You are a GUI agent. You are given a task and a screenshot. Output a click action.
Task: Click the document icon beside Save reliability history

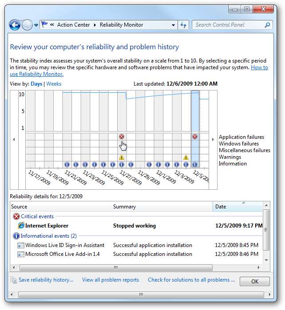coord(14,280)
